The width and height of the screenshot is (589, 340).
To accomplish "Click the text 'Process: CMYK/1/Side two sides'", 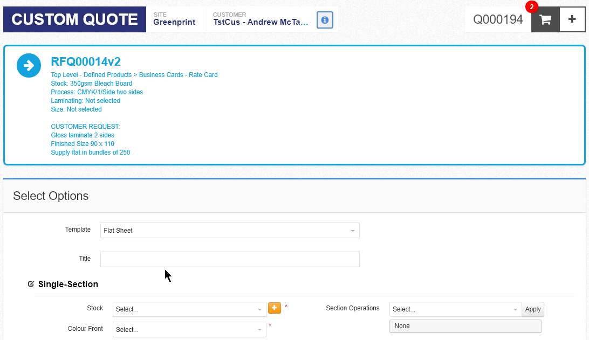I will coord(97,92).
